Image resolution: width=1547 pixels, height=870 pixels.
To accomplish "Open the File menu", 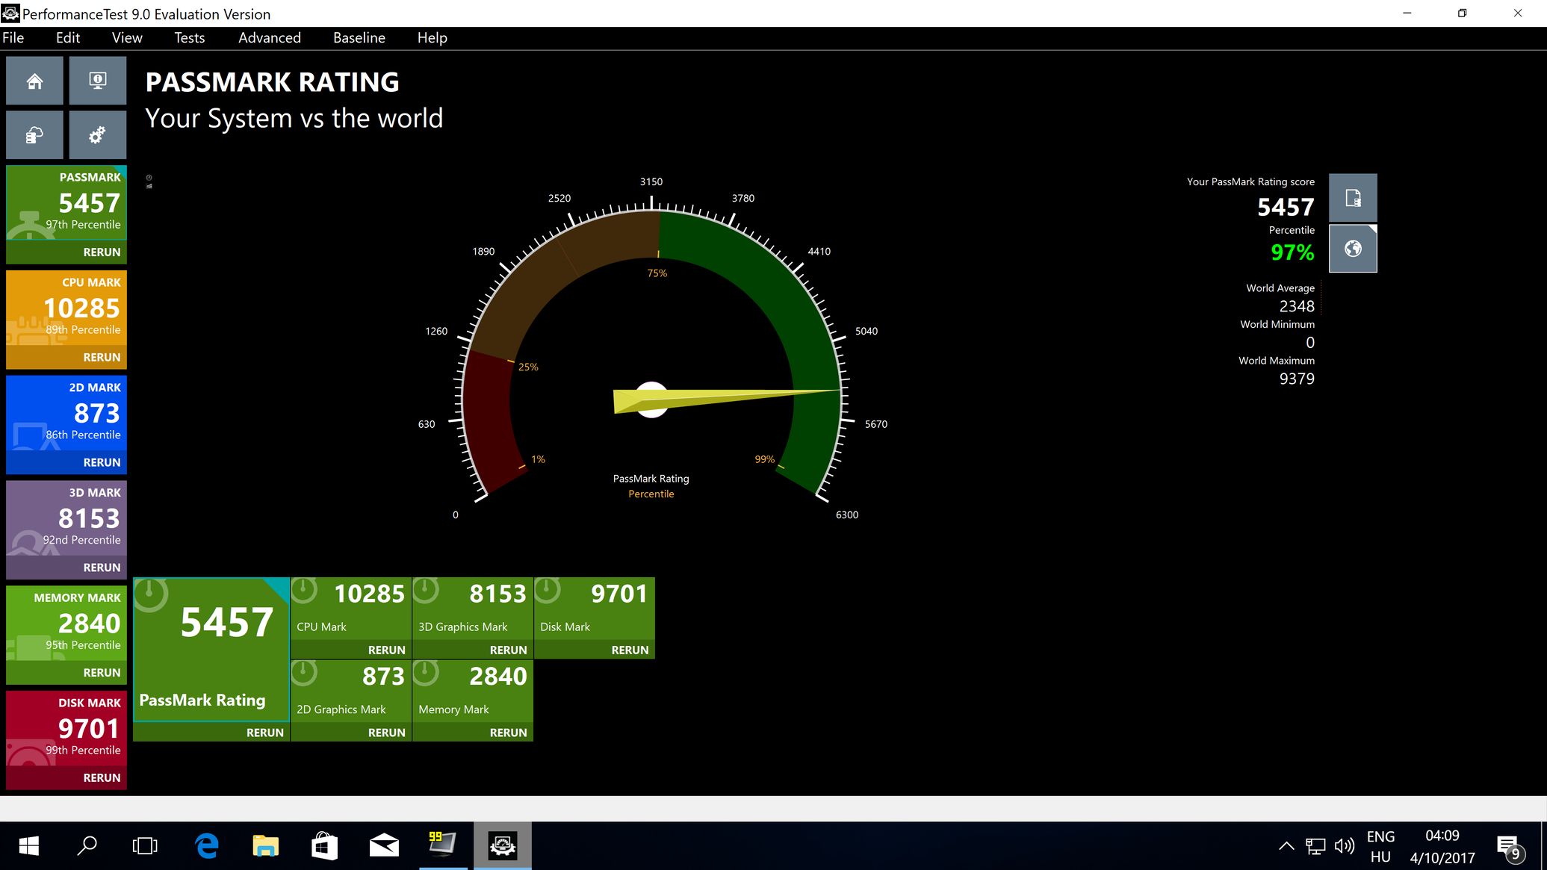I will [13, 37].
